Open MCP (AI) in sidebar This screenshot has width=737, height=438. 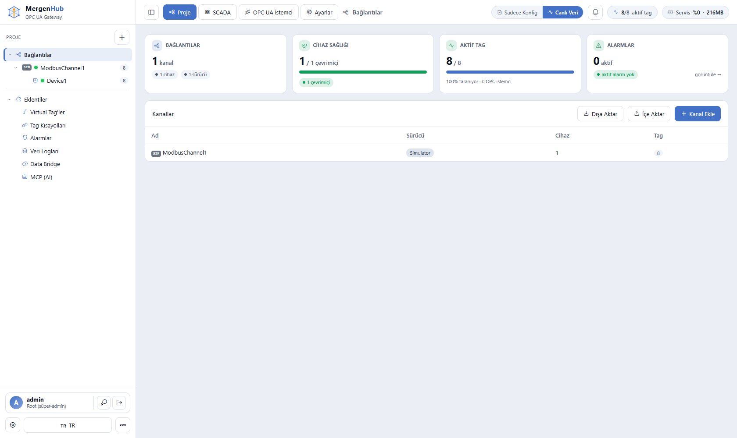click(41, 177)
